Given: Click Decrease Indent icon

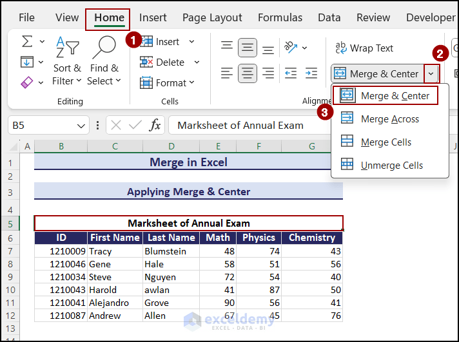Looking at the screenshot, I should (x=291, y=73).
